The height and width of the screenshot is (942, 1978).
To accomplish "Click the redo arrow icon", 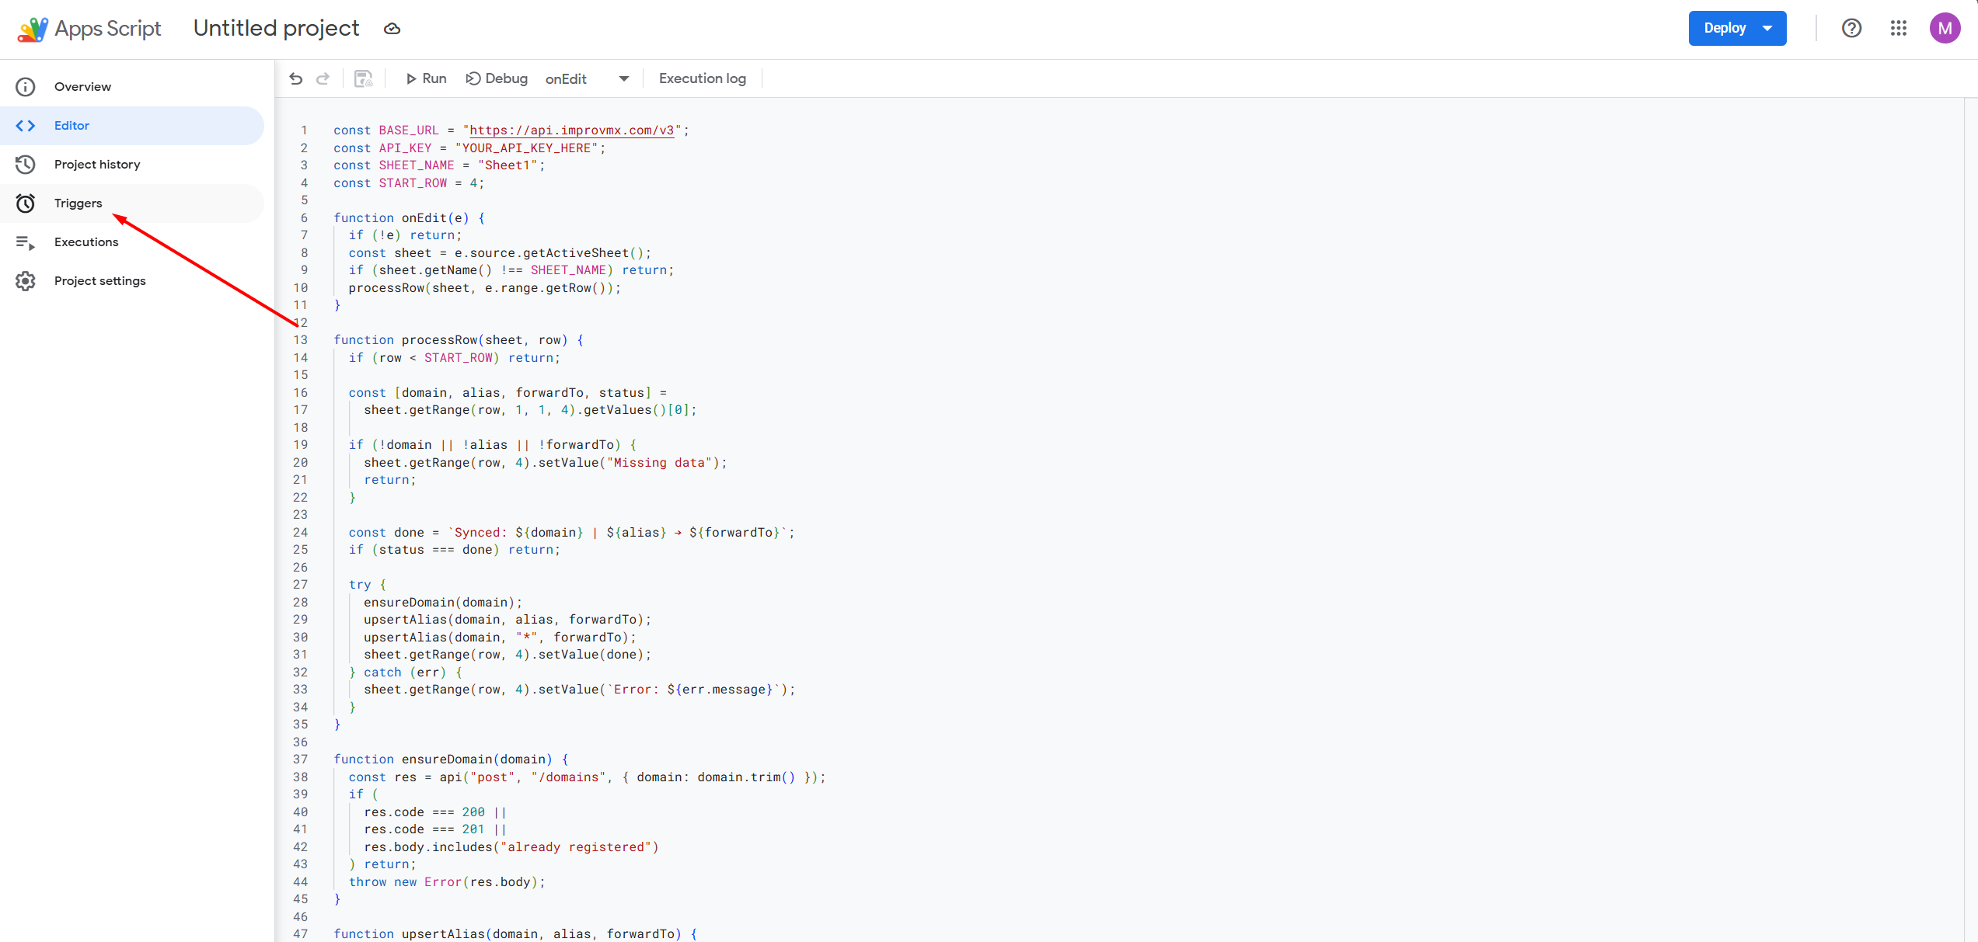I will tap(323, 78).
